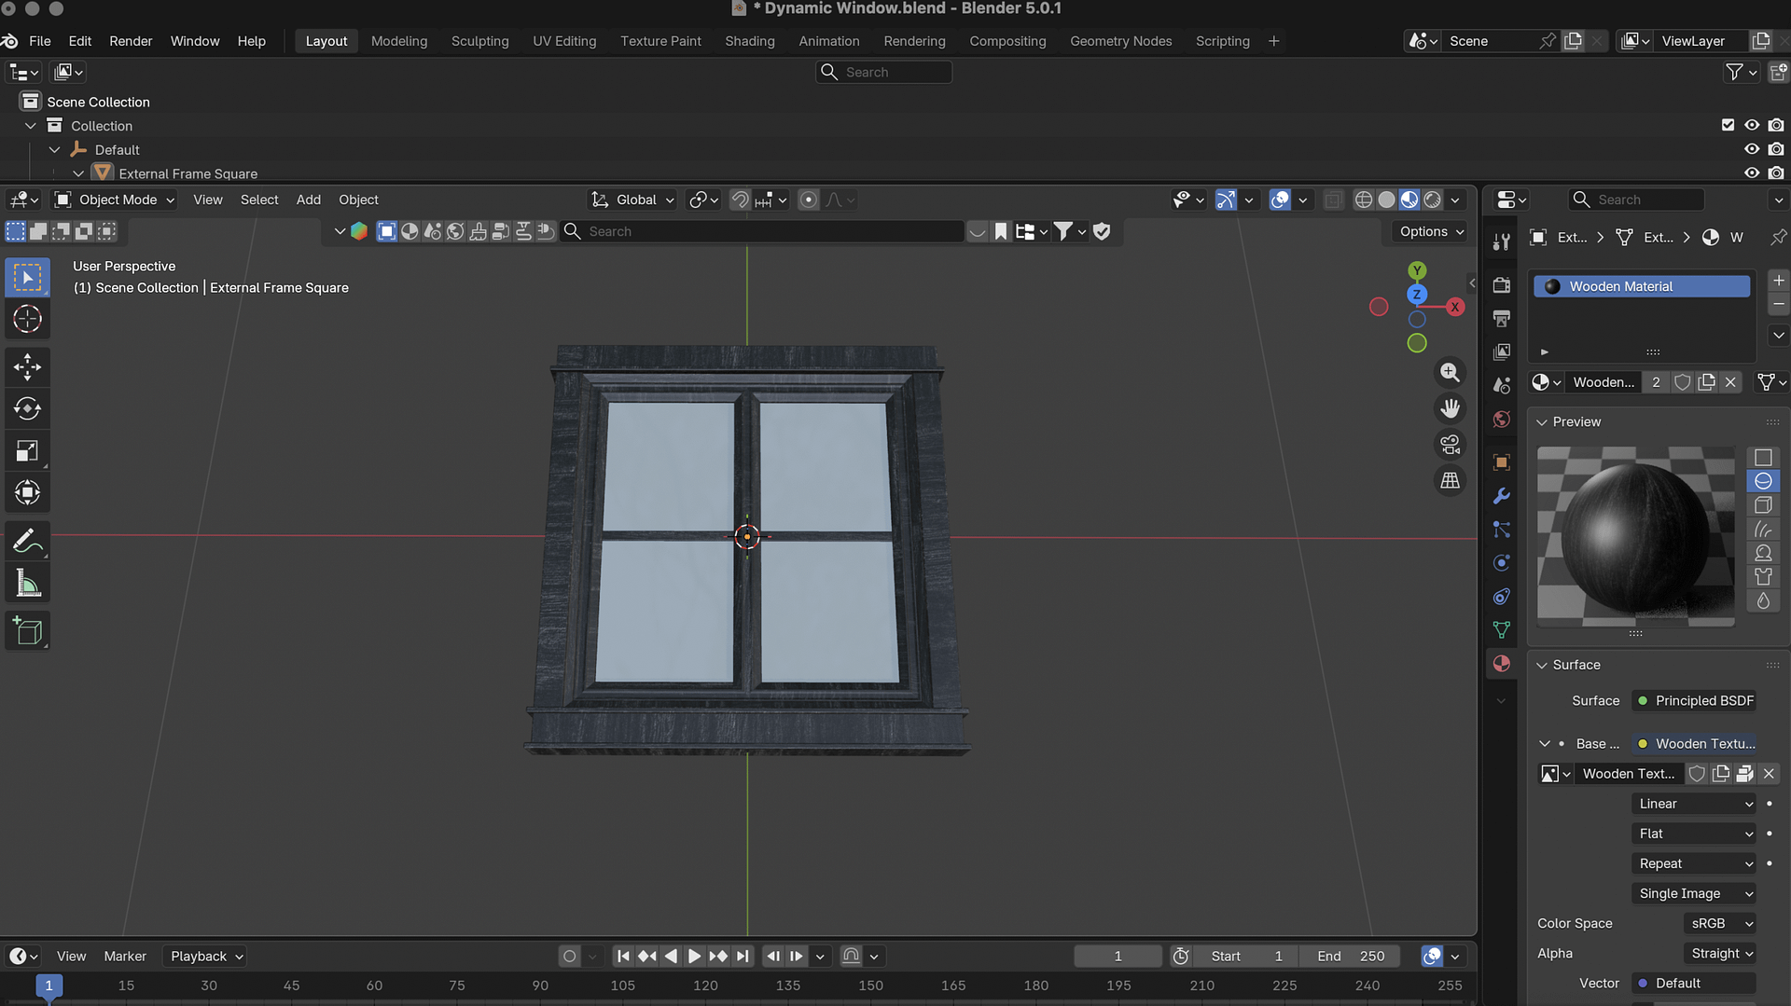
Task: Open the Modifiers wrench properties tab
Action: 1501,496
